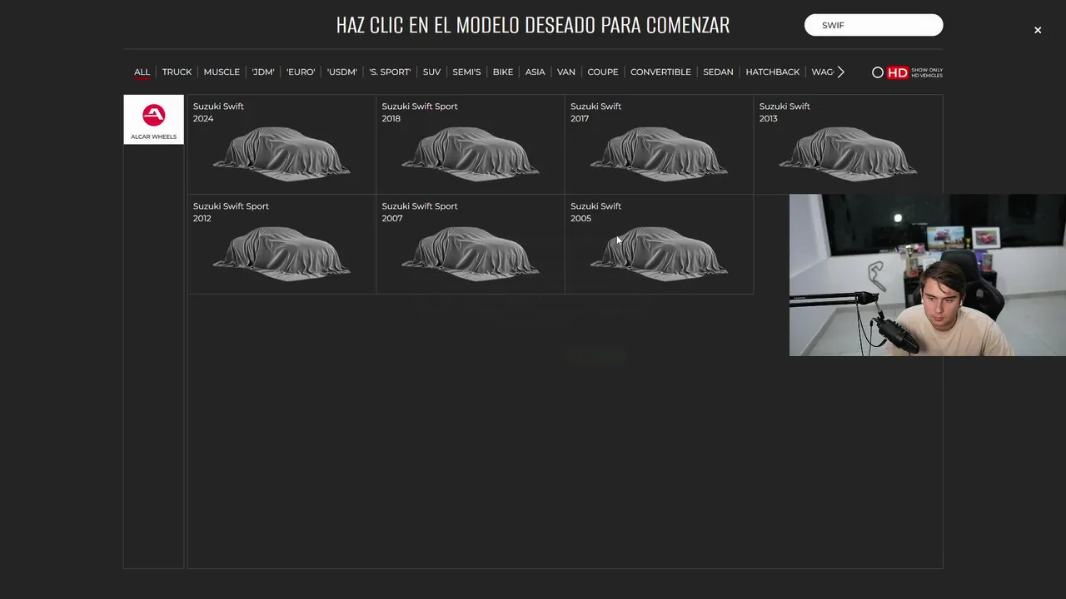Open the 'S. SPORT' category tab
The width and height of the screenshot is (1066, 599).
pos(390,72)
